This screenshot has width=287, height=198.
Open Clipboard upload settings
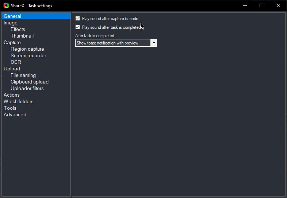tap(30, 82)
